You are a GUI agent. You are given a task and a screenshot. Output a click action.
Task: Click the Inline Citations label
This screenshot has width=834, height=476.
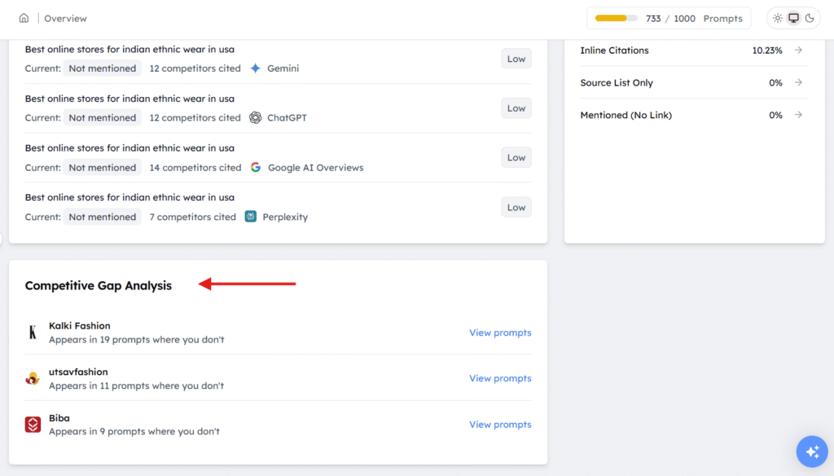pos(614,50)
